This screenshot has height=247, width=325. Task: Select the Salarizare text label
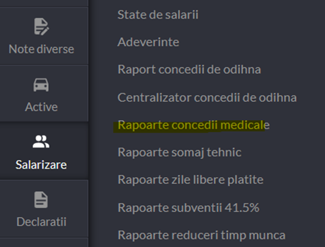tap(41, 165)
